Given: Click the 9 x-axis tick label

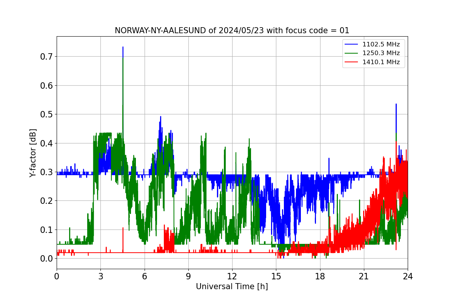Looking at the screenshot, I should 188,276.
